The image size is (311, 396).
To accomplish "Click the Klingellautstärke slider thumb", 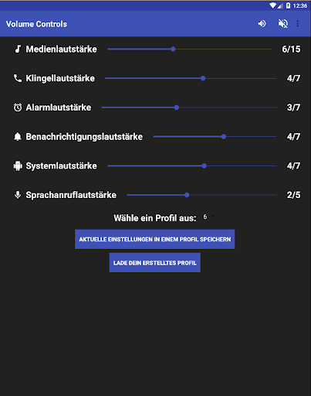I will pos(203,78).
